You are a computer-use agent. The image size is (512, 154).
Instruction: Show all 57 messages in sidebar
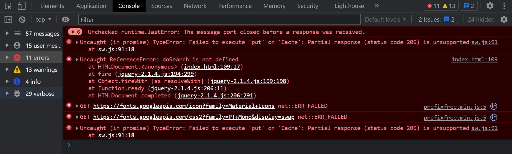click(x=42, y=34)
